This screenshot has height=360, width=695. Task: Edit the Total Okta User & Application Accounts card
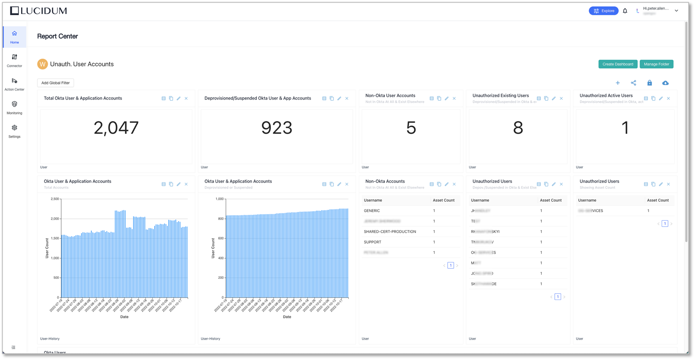click(x=178, y=98)
